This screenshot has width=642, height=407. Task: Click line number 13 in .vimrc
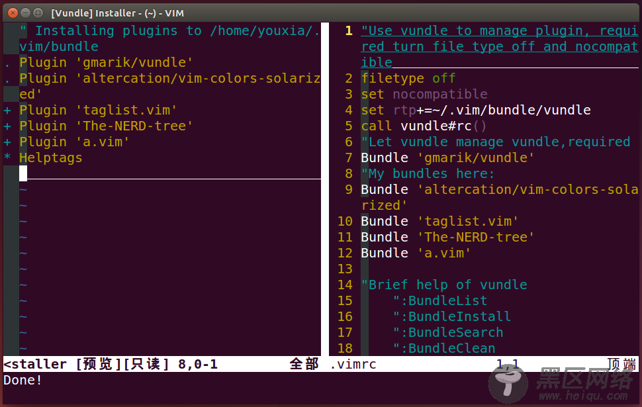(345, 269)
